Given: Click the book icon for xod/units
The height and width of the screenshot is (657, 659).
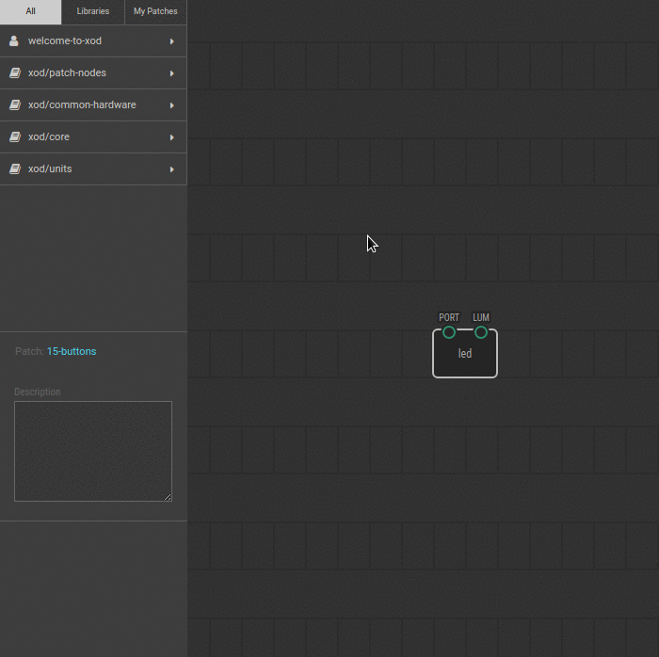Looking at the screenshot, I should coord(14,169).
